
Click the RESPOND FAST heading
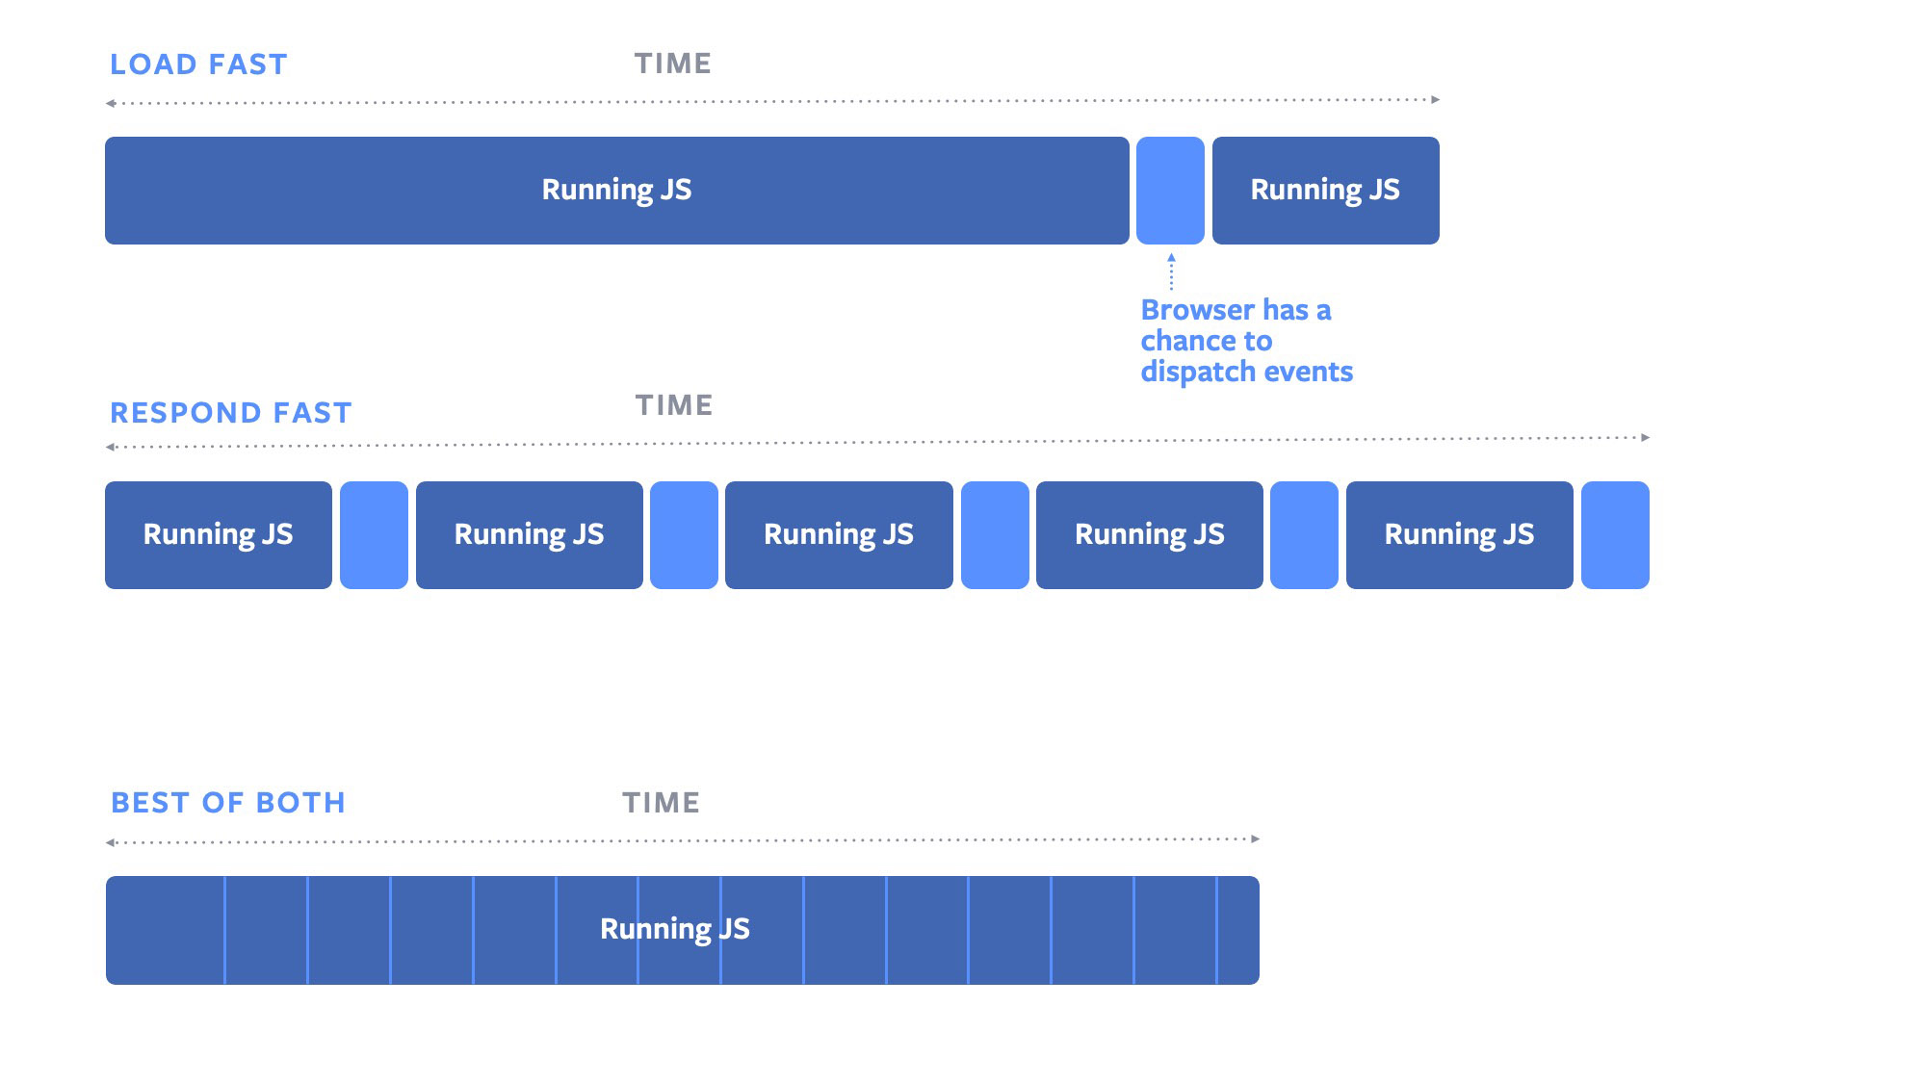pyautogui.click(x=231, y=413)
